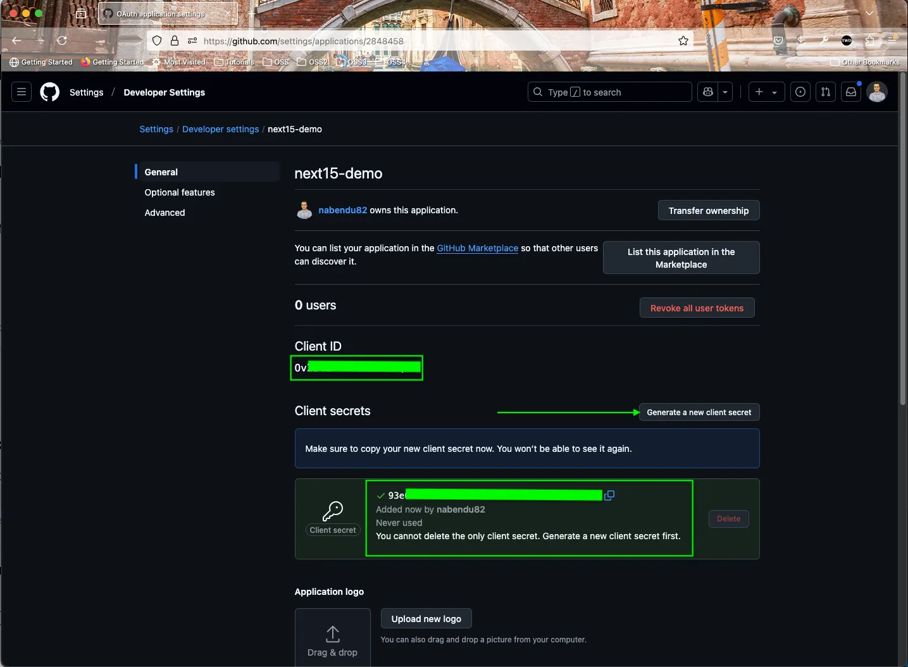Copy the client secret with copy icon

click(x=609, y=496)
